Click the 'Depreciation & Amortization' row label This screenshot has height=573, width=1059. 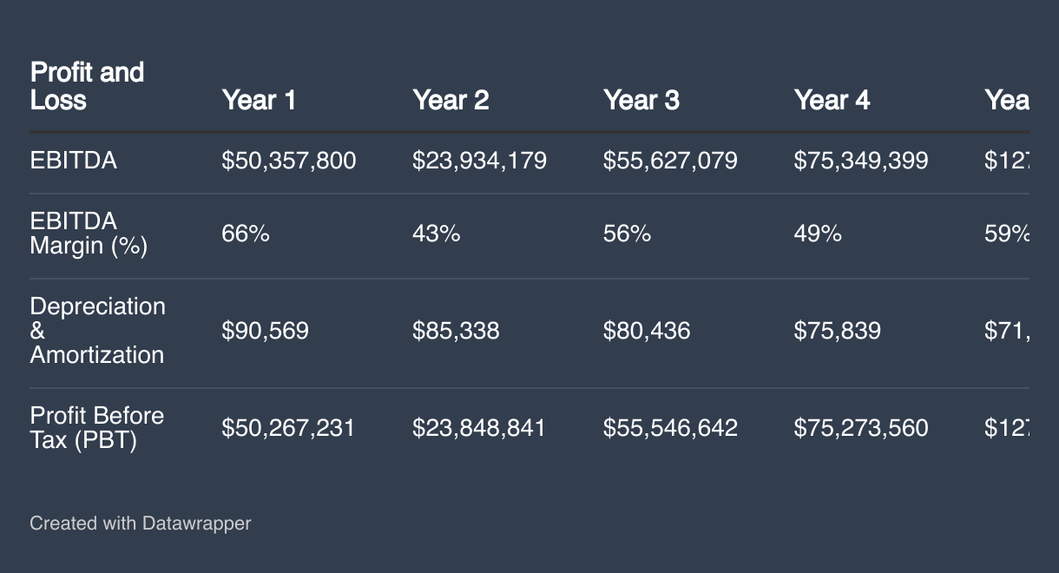[97, 331]
